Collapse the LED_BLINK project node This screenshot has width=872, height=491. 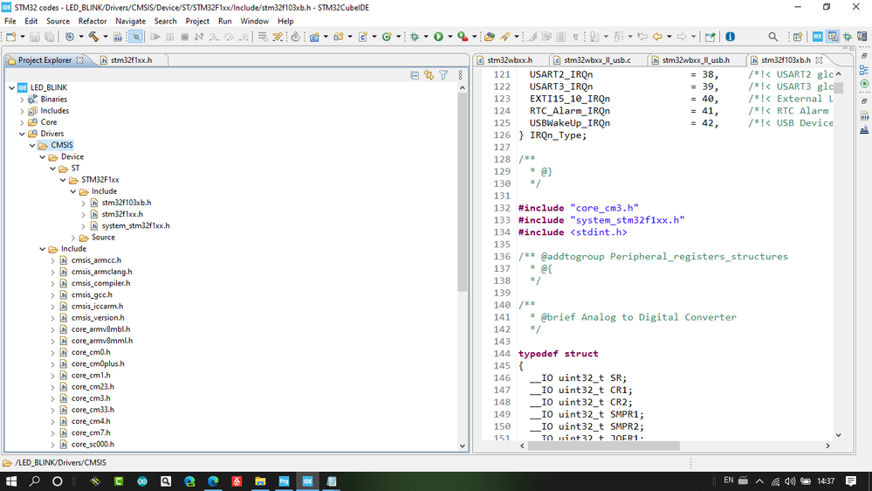pos(11,87)
